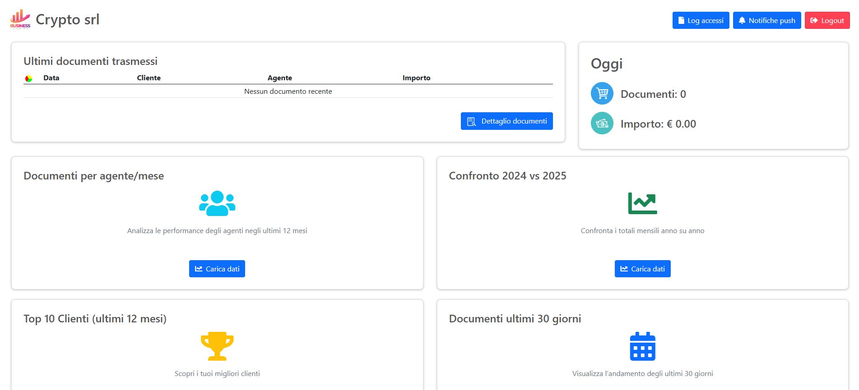Load data for Confronto 2024 vs 2025
Image resolution: width=859 pixels, height=390 pixels.
[x=642, y=269]
